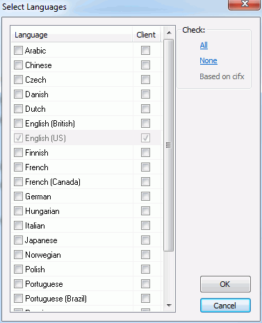Check the Arabic language checkbox
This screenshot has width=262, height=323.
coord(18,50)
